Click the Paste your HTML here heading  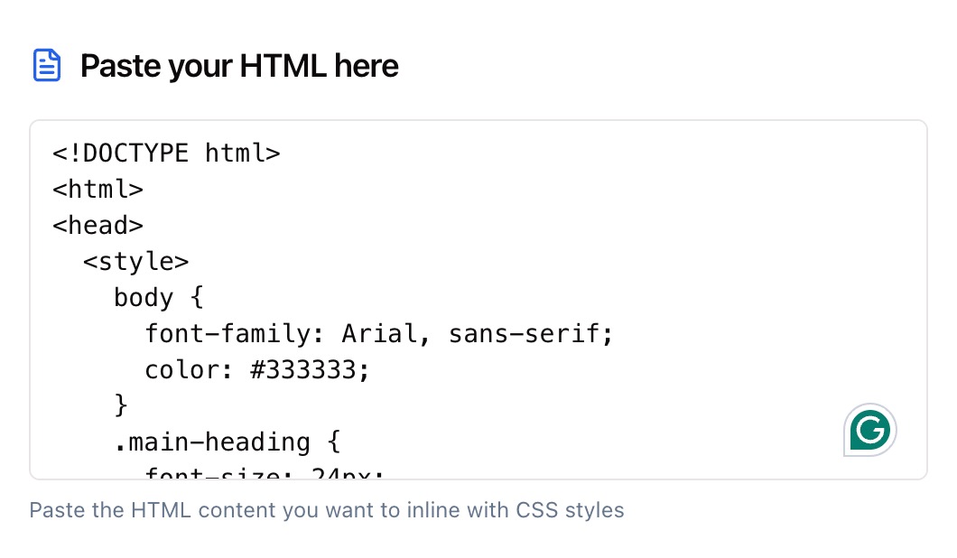pyautogui.click(x=239, y=65)
